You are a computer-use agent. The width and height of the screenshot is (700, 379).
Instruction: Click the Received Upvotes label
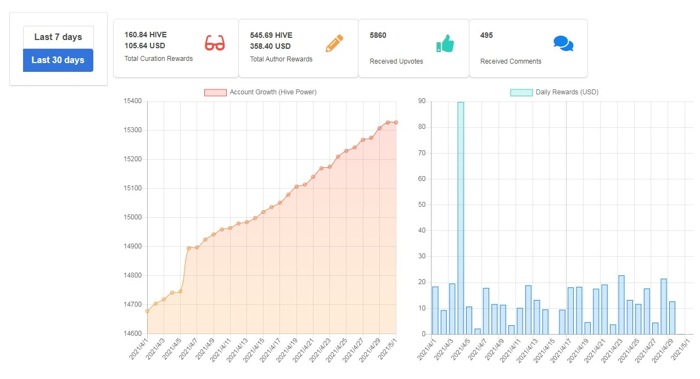point(396,61)
